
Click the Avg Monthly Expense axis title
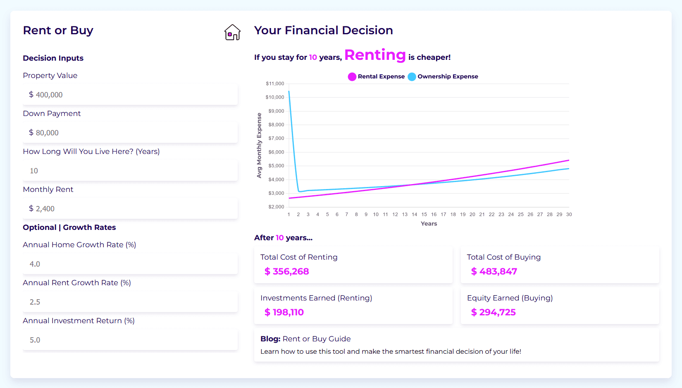pyautogui.click(x=259, y=146)
